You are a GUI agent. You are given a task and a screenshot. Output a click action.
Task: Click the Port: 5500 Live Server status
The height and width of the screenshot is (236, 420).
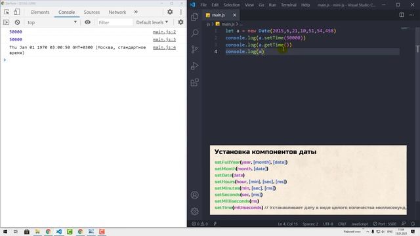coord(385,224)
